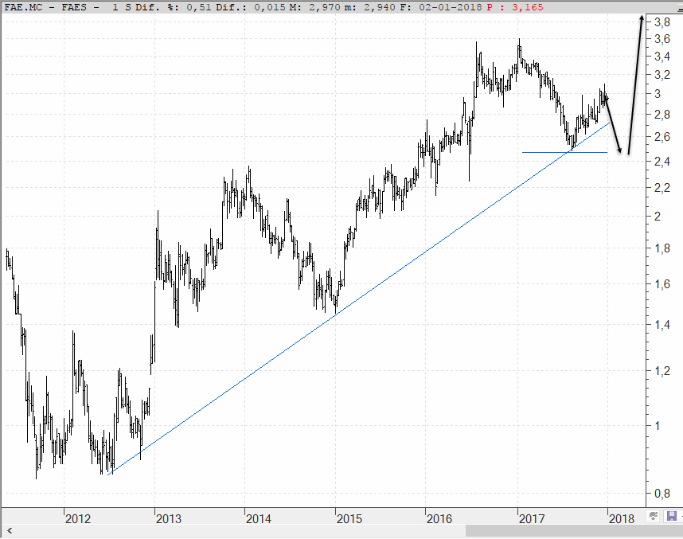683x539 pixels.
Task: Click the horizontal scrollbar left arrow
Action: [10, 531]
